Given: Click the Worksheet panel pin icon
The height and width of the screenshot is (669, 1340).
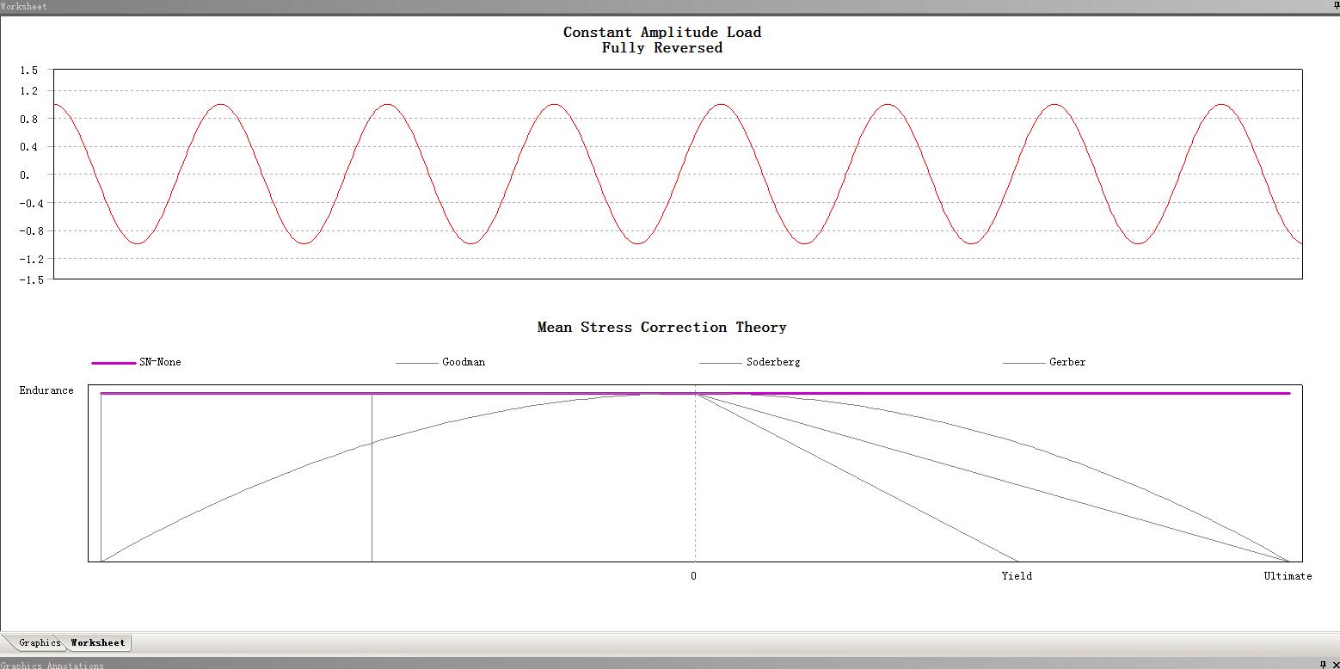Looking at the screenshot, I should [1335, 6].
